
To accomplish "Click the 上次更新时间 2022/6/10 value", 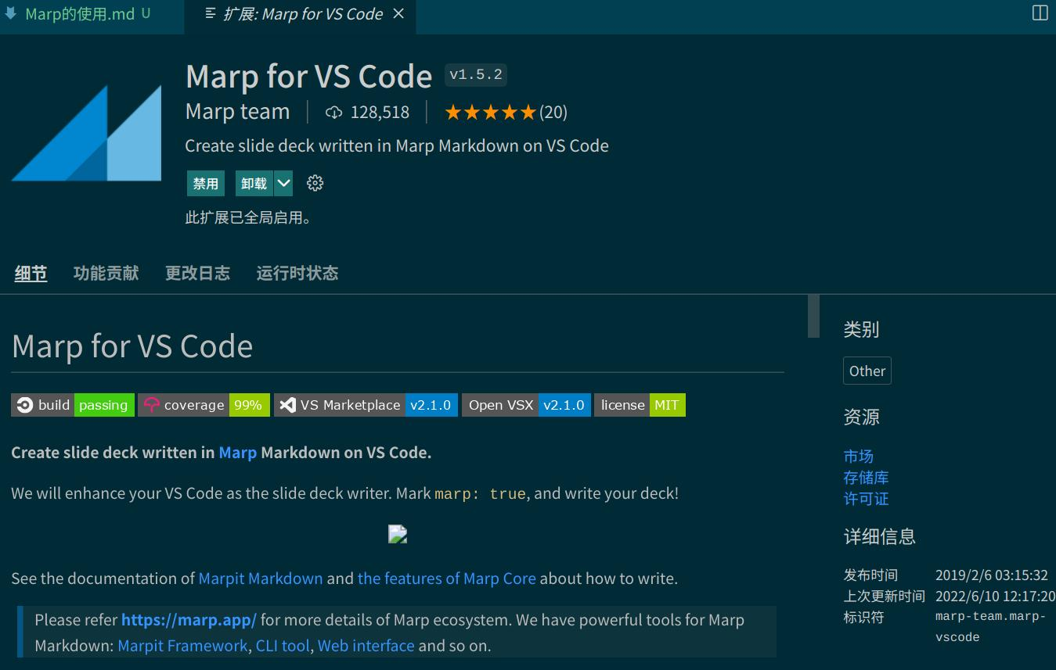I will (x=995, y=597).
